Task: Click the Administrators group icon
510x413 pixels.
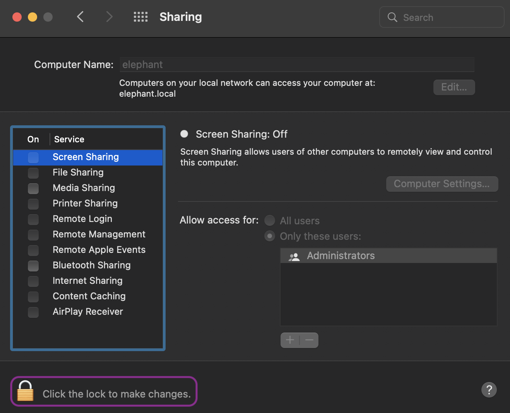Action: pyautogui.click(x=294, y=256)
